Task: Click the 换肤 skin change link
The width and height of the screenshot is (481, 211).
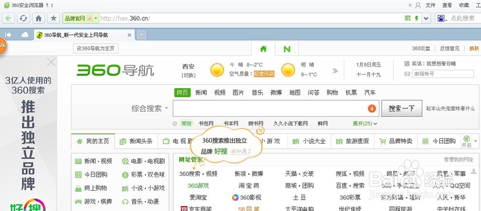Action: pyautogui.click(x=474, y=49)
